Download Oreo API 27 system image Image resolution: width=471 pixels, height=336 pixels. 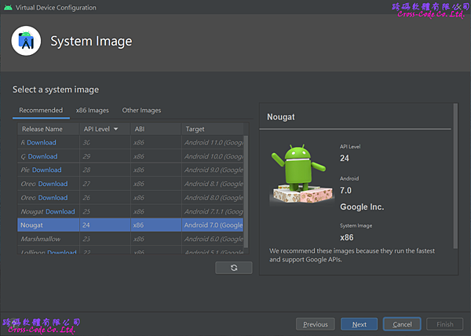(x=53, y=184)
